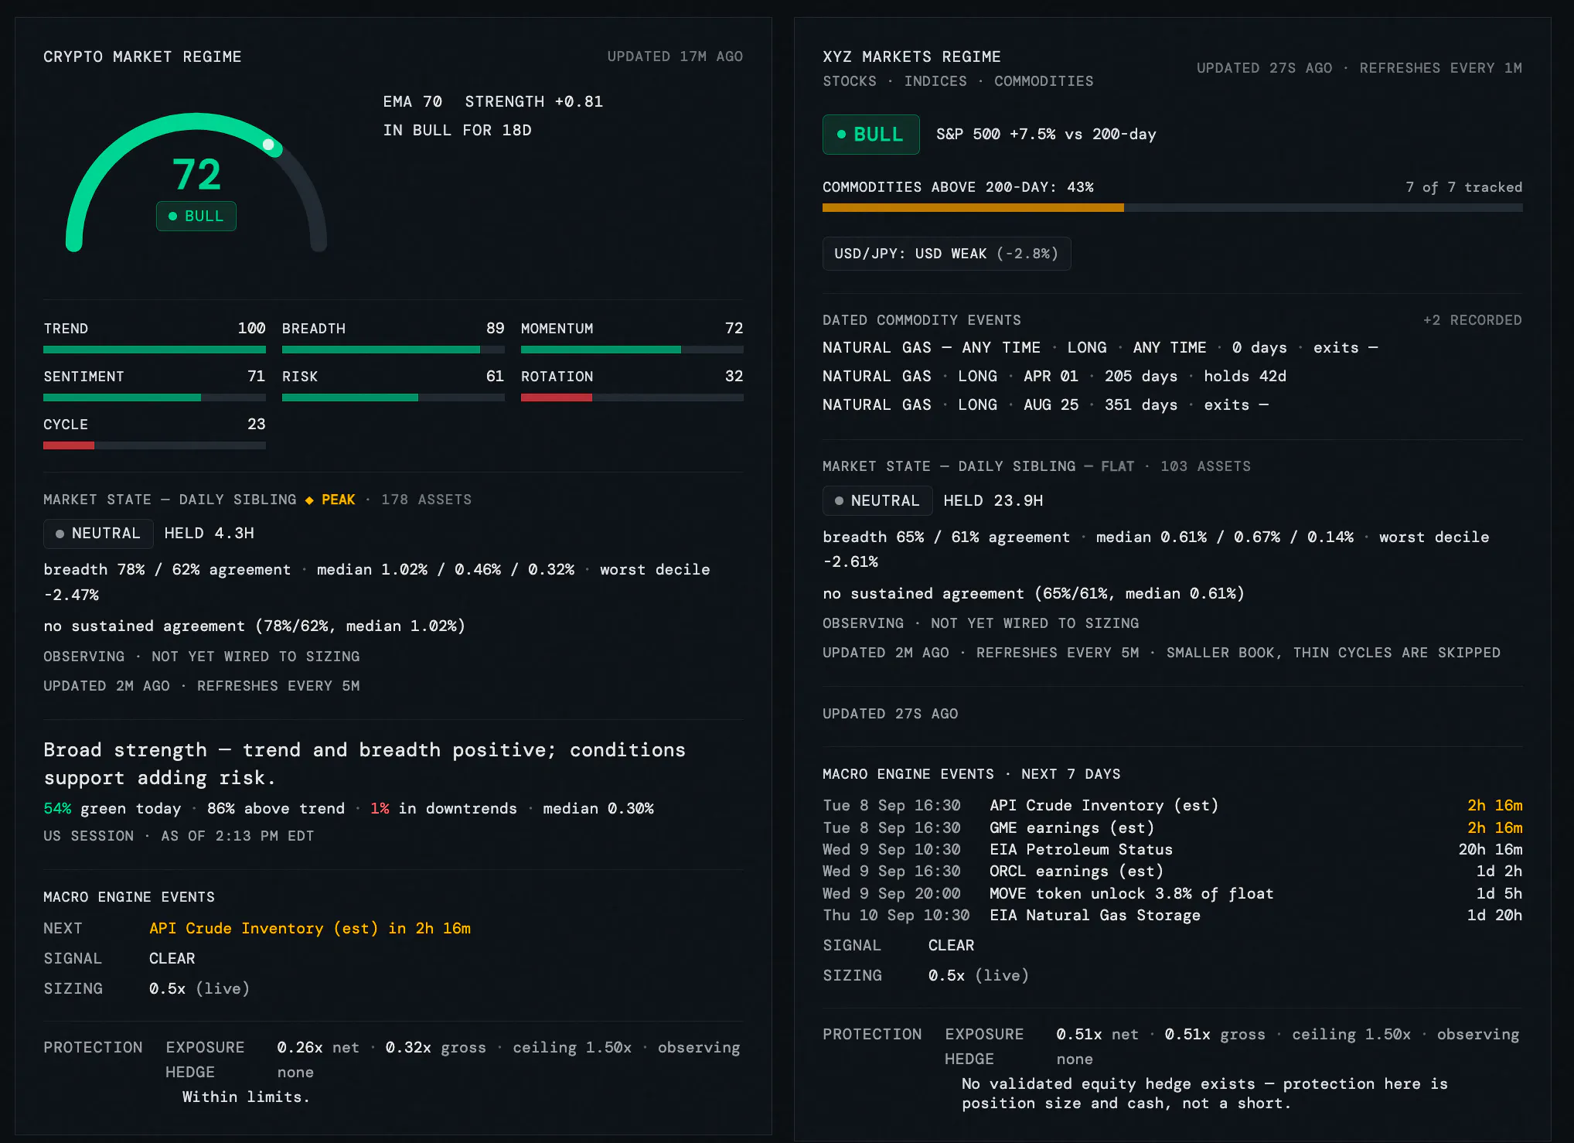This screenshot has width=1574, height=1143.
Task: Click US SESSION · AS OF 2:13 PM EDT
Action: pos(179,836)
